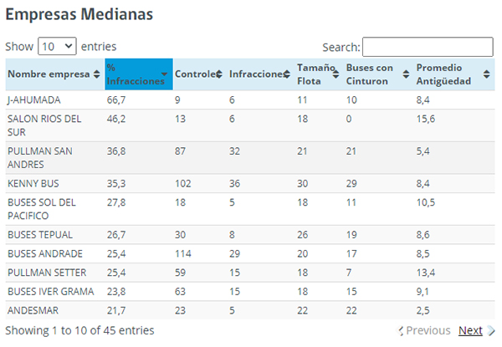
Task: Sort by Nombre empresa sort arrows icon
Action: point(97,74)
